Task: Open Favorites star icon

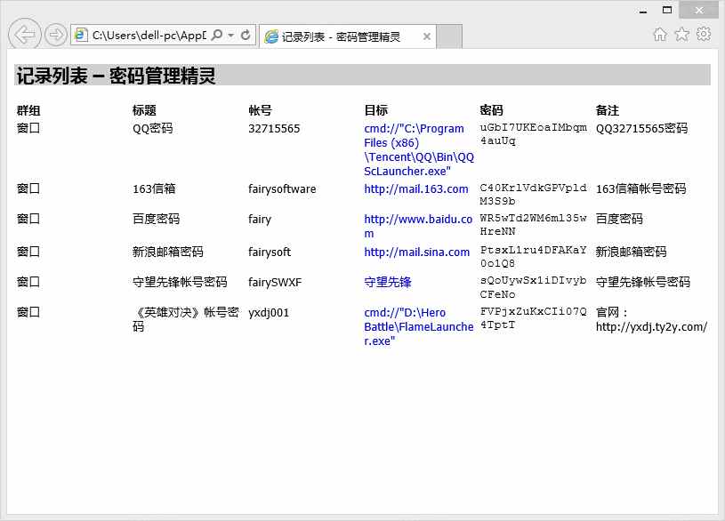Action: tap(682, 34)
